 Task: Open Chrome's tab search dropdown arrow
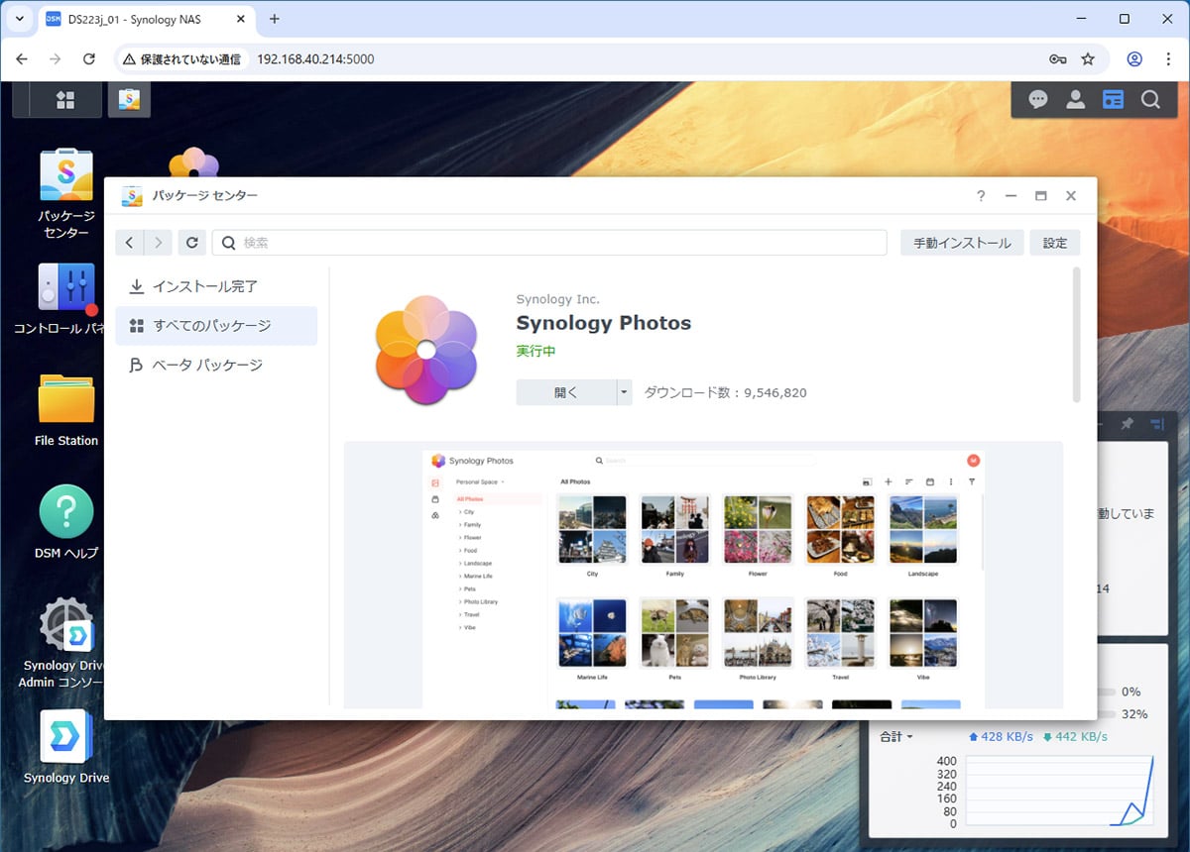click(20, 19)
